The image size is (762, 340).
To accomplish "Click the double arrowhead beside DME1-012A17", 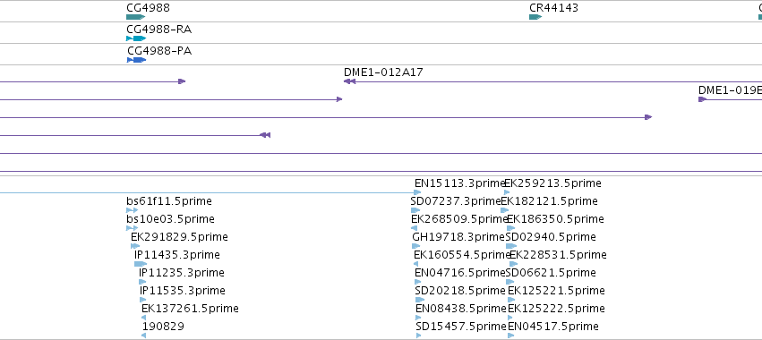I will (349, 81).
